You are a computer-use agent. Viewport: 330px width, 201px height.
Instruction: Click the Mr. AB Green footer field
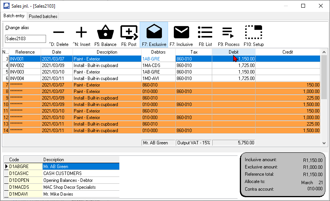tap(158, 143)
